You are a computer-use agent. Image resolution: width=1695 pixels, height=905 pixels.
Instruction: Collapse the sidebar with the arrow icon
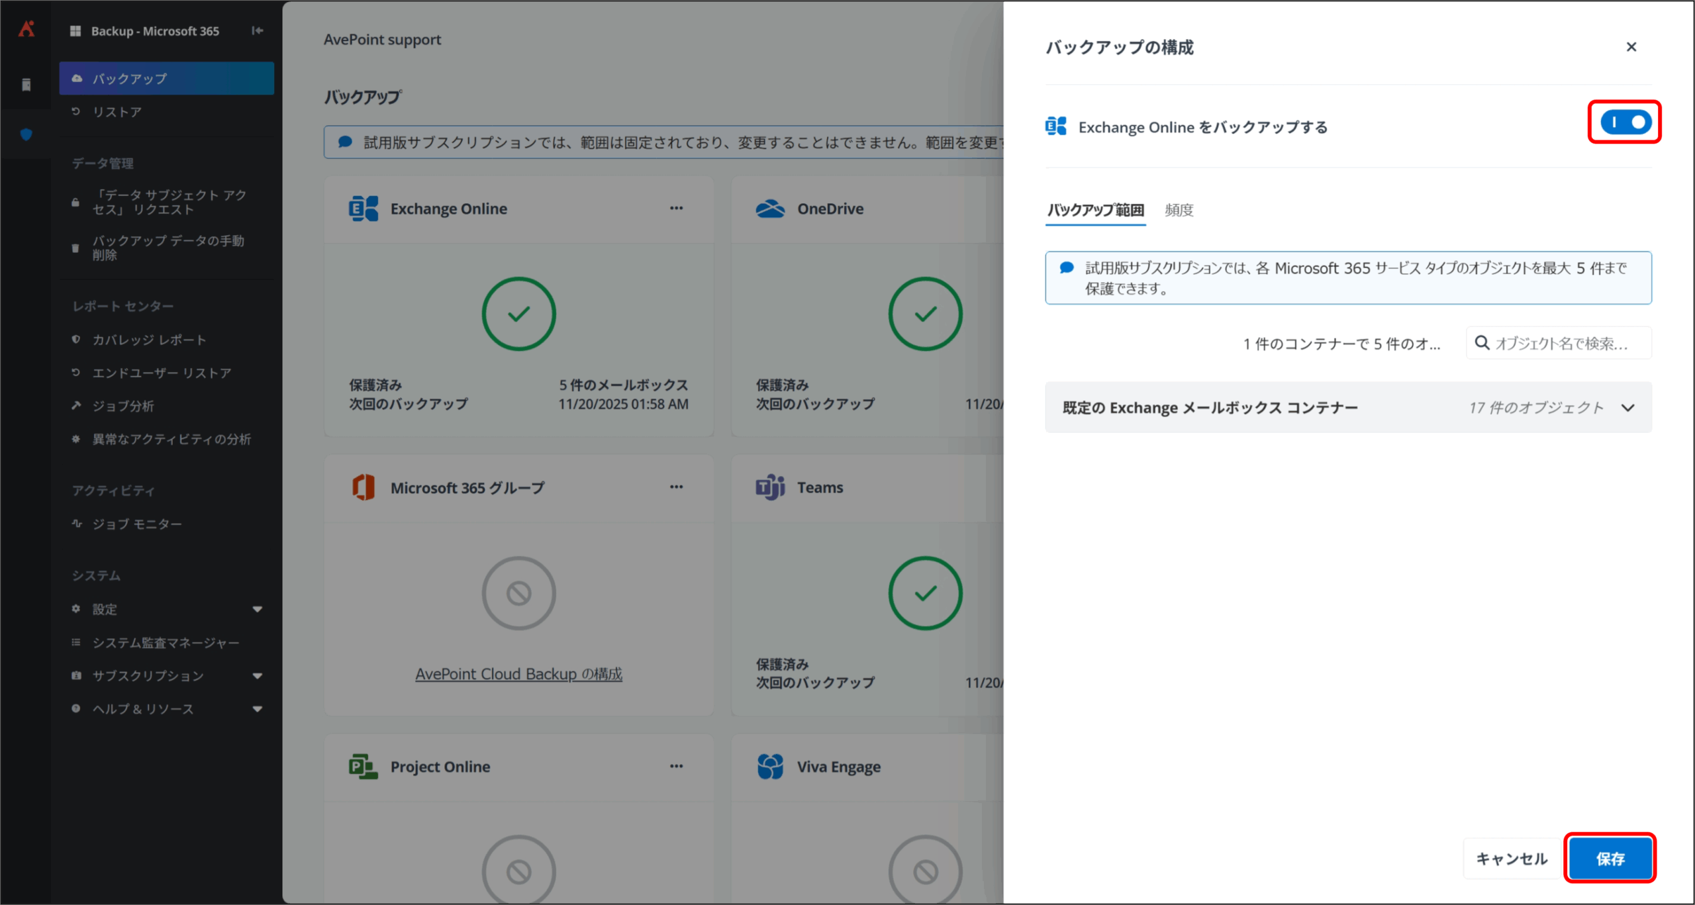258,30
